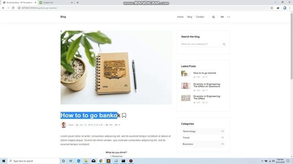Open latest post 'How to to go bankok'
The height and width of the screenshot is (164, 293).
tap(205, 73)
